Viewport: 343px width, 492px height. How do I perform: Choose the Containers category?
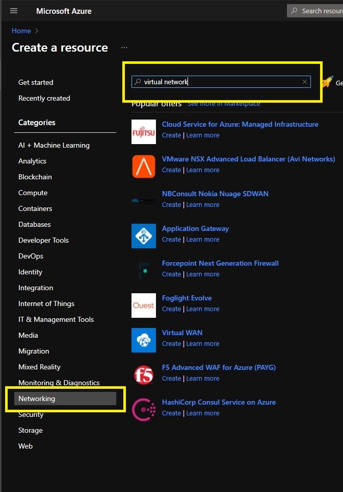point(35,208)
